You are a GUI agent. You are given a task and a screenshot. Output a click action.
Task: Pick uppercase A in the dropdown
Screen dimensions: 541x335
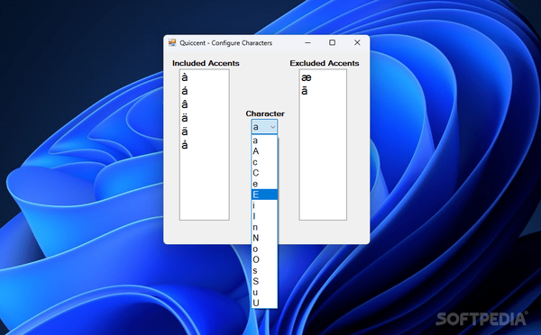coord(264,151)
